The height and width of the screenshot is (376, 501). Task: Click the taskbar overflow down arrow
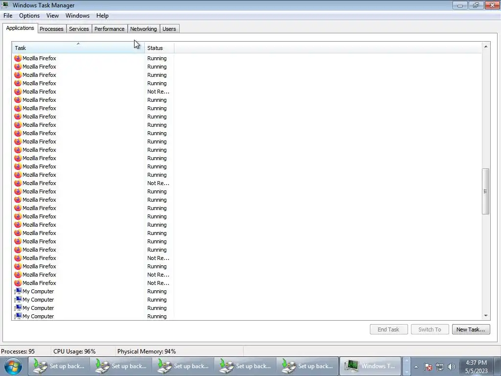tap(407, 372)
